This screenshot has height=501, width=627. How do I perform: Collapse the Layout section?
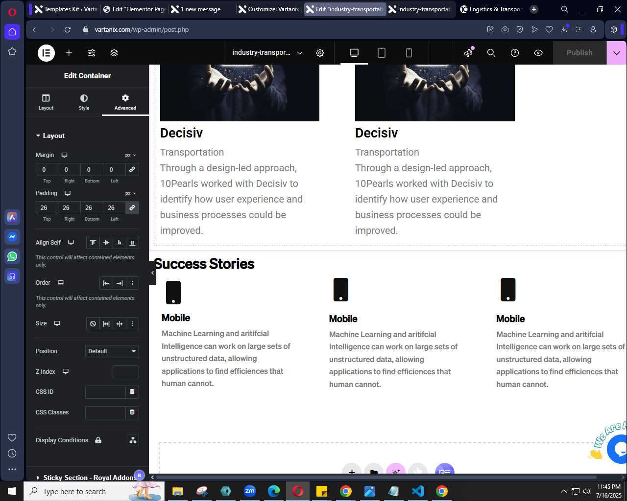[x=50, y=136]
